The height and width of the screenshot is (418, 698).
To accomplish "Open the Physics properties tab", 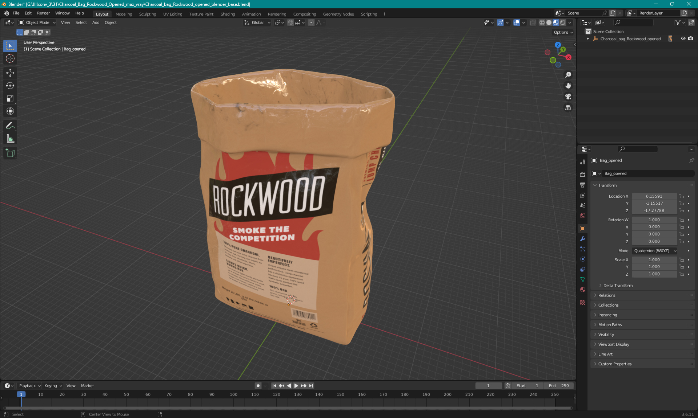I will pos(583,259).
